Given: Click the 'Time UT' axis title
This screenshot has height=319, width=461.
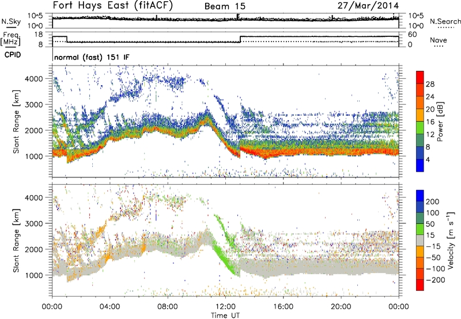Looking at the screenshot, I should pos(225,316).
